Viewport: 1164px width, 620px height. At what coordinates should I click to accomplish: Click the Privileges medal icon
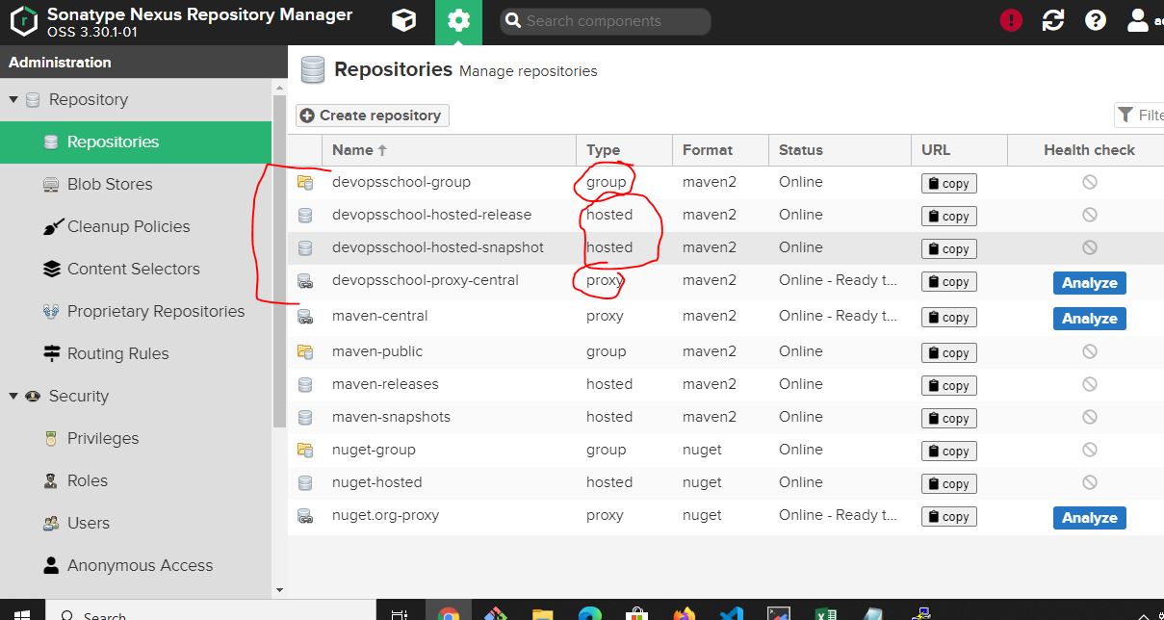click(51, 438)
